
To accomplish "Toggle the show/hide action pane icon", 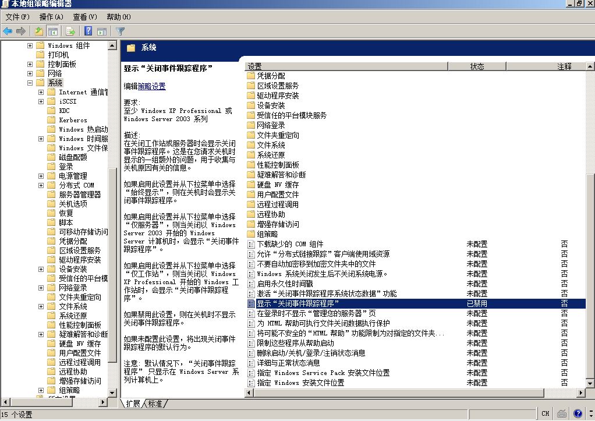I will pos(102,31).
